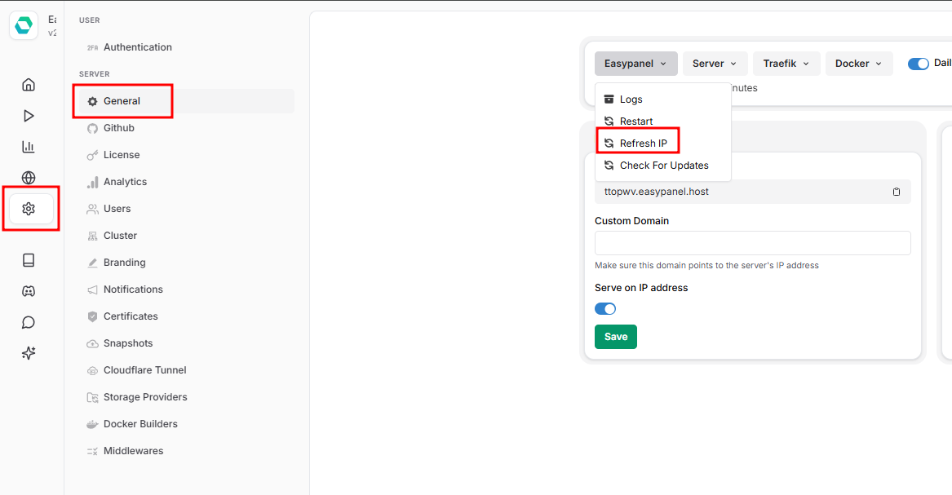Viewport: 952px width, 495px height.
Task: Click the Github octocat icon
Action: (92, 128)
